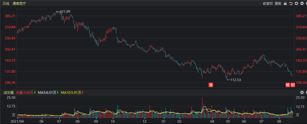Zoom out with the minus icon
307x124 pixels.
click(301, 3)
